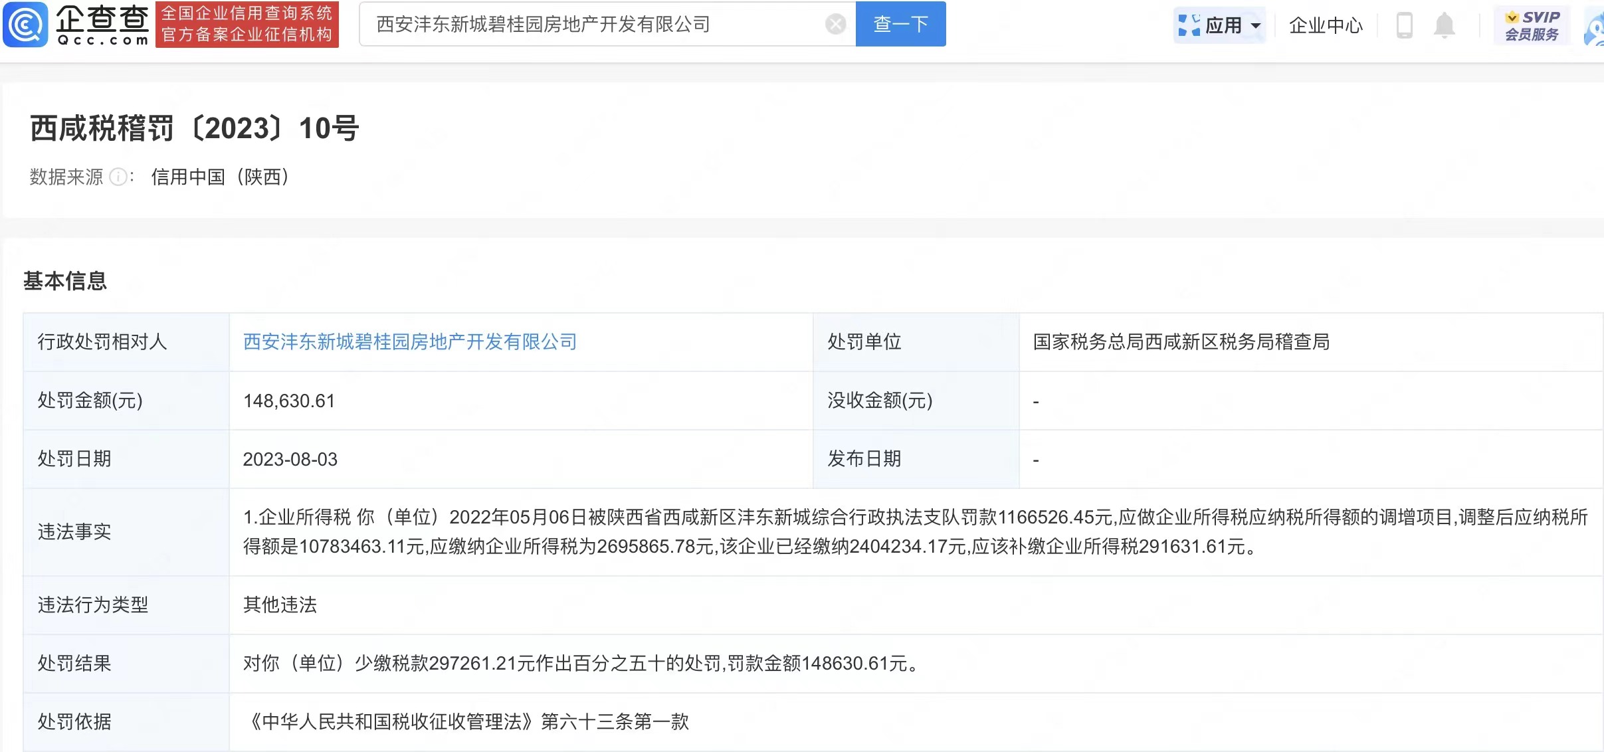Click the 处罚结果 penalty result text
The image size is (1604, 752).
581,663
